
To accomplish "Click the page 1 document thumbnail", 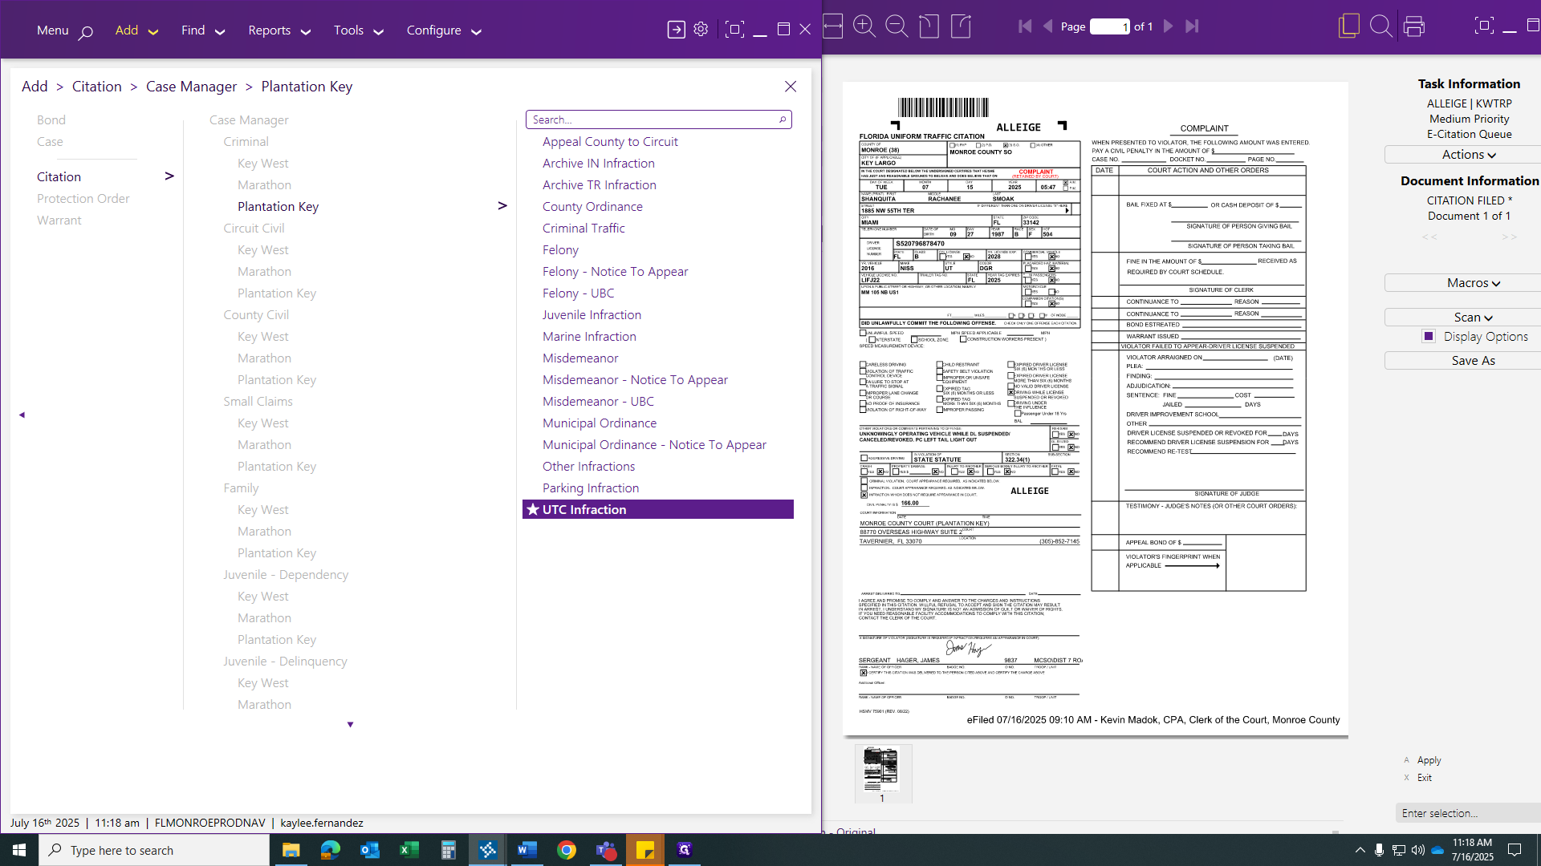I will [883, 770].
